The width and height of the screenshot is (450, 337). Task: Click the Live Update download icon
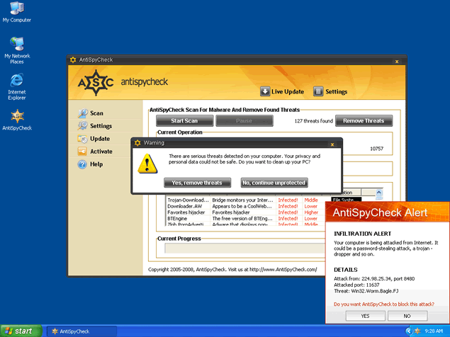[x=265, y=91]
